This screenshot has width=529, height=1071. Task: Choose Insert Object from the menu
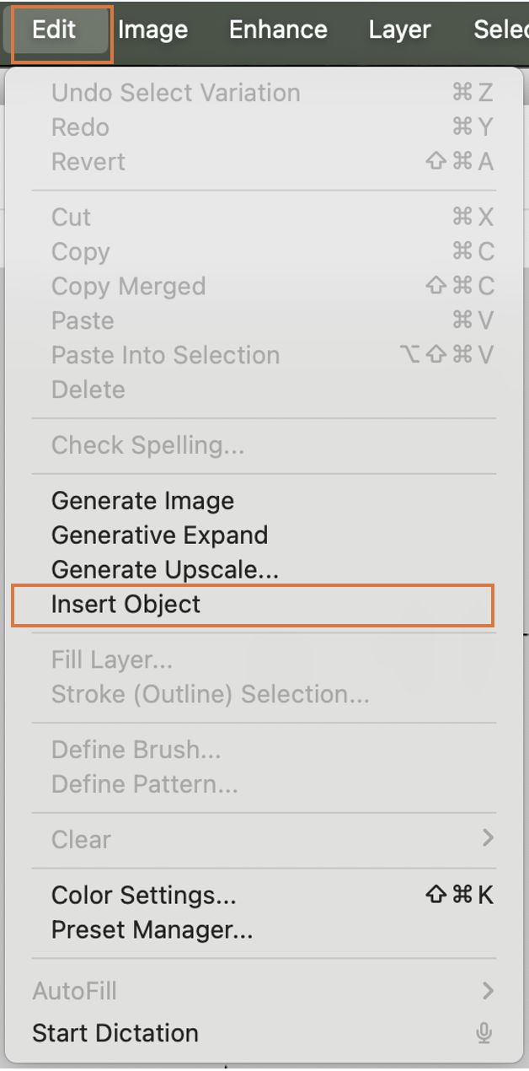253,605
